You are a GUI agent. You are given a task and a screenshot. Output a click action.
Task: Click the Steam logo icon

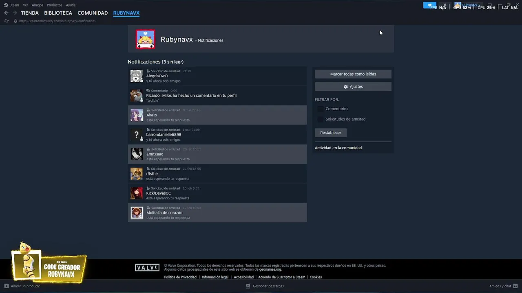[6, 5]
